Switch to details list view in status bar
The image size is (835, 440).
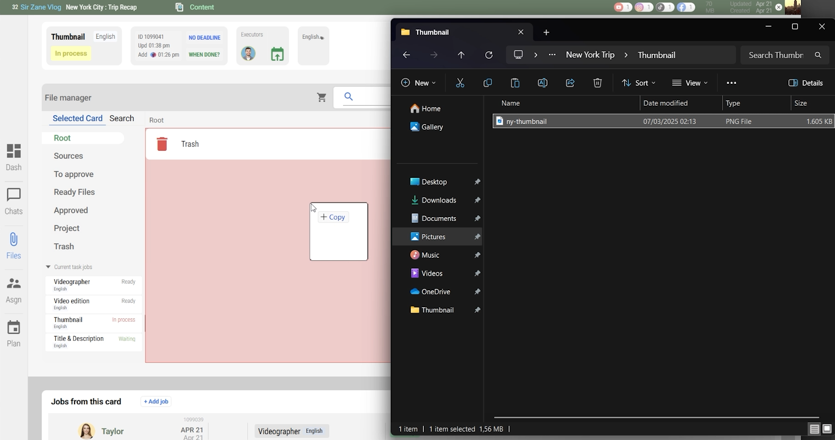tap(814, 429)
